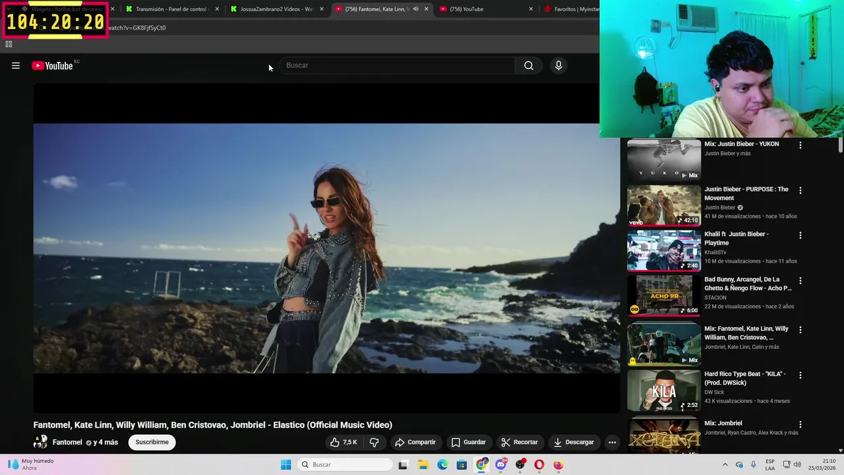
Task: Click the Guardar save button
Action: click(x=468, y=442)
